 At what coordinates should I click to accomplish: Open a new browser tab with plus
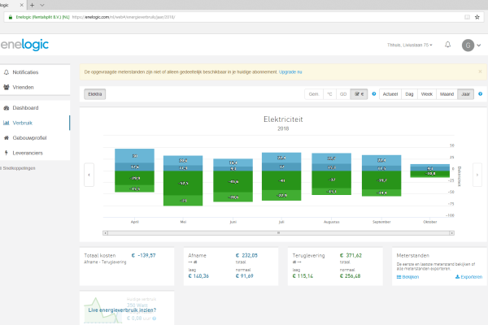tap(31, 5)
